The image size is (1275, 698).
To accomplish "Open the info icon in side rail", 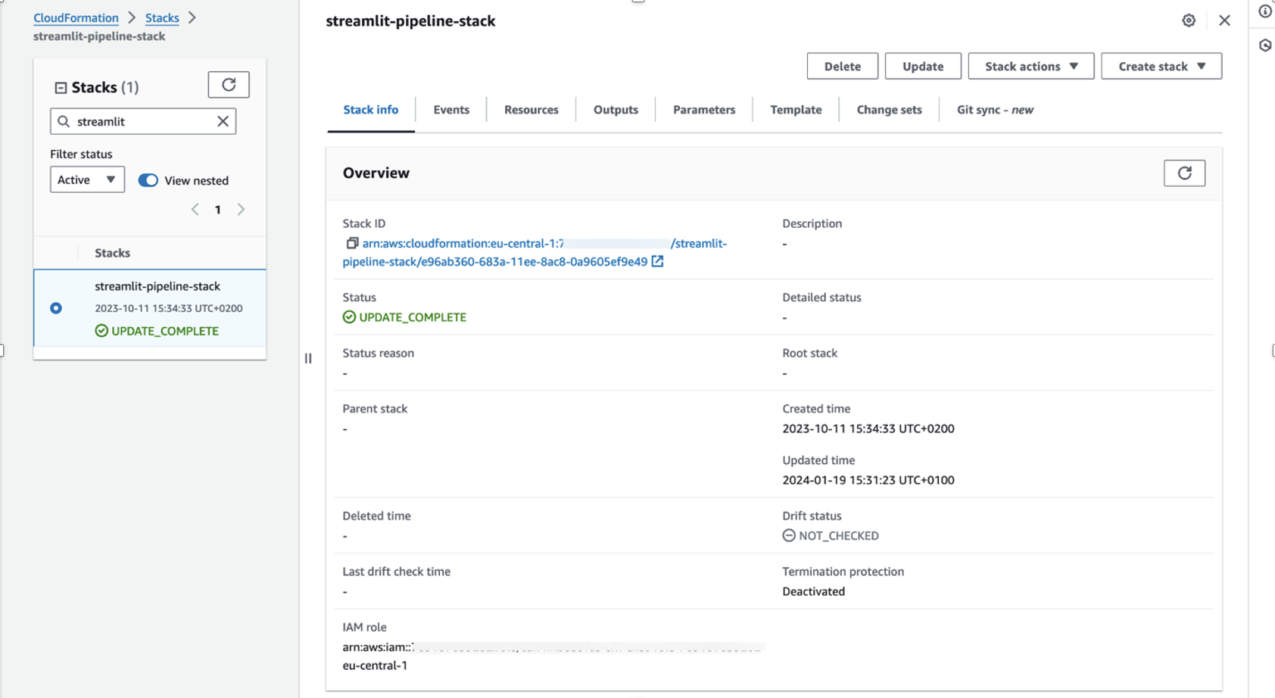I will 1265,11.
